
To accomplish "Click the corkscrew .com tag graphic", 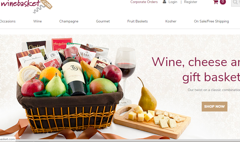I will pyautogui.click(x=43, y=7).
